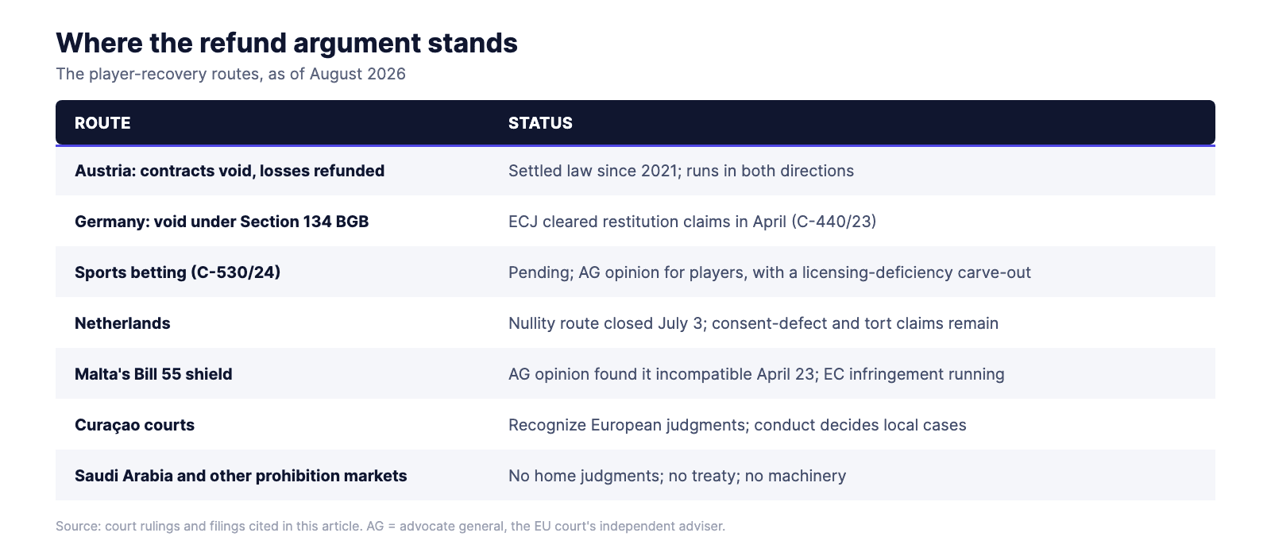Click the 'Where the refund argument stands' title
Screen dimensions: 1271x556
click(287, 43)
